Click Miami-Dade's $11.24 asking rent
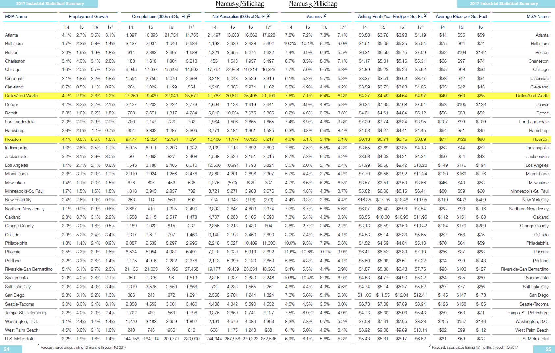The width and height of the screenshot is (555, 353). (420, 174)
